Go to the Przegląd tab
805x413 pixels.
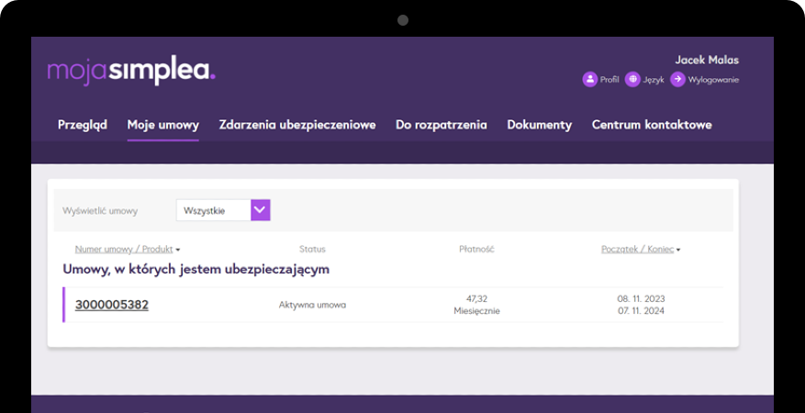pyautogui.click(x=83, y=125)
